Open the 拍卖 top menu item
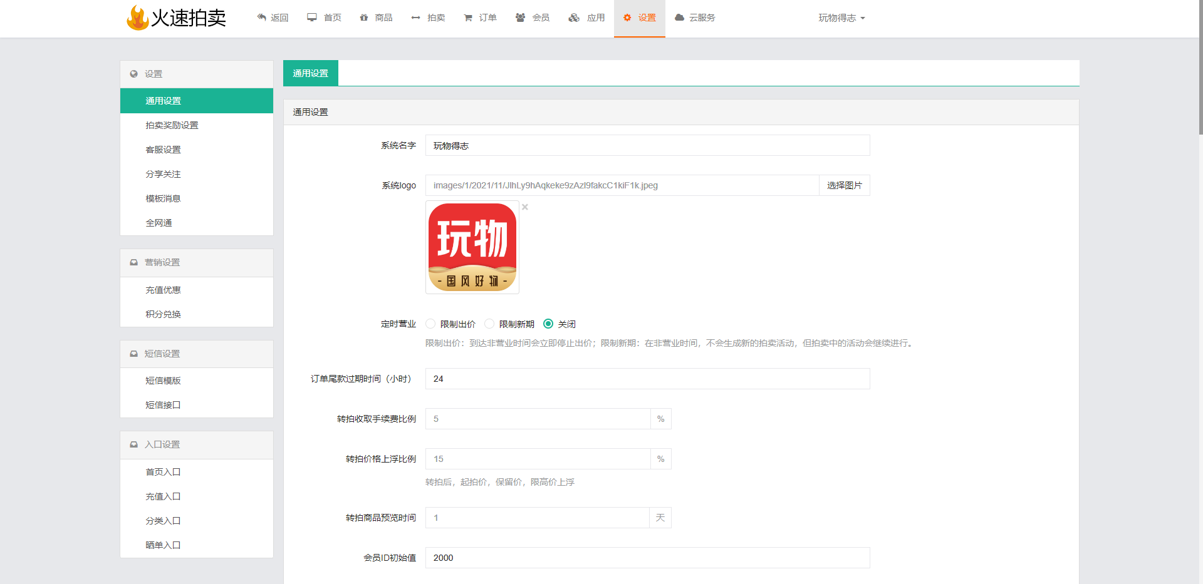This screenshot has height=584, width=1203. pyautogui.click(x=429, y=18)
